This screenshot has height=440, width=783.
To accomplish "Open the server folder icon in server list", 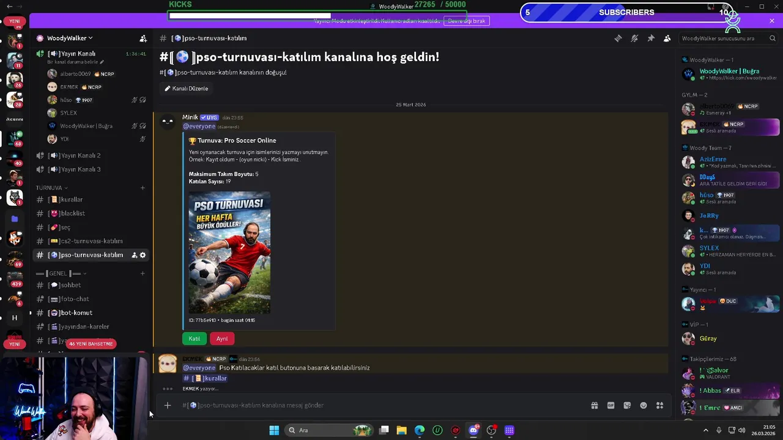I will click(x=15, y=219).
